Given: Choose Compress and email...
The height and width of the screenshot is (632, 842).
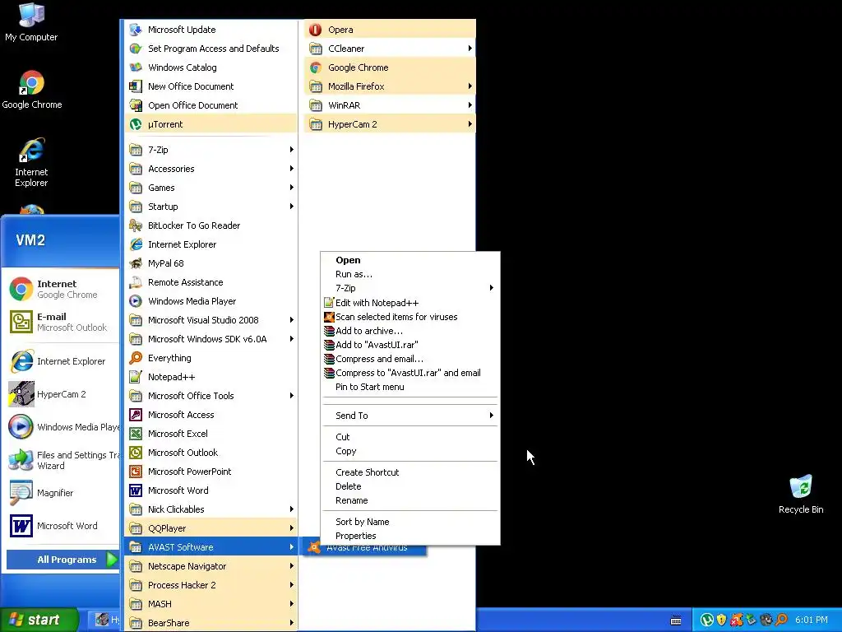Looking at the screenshot, I should 409,359.
